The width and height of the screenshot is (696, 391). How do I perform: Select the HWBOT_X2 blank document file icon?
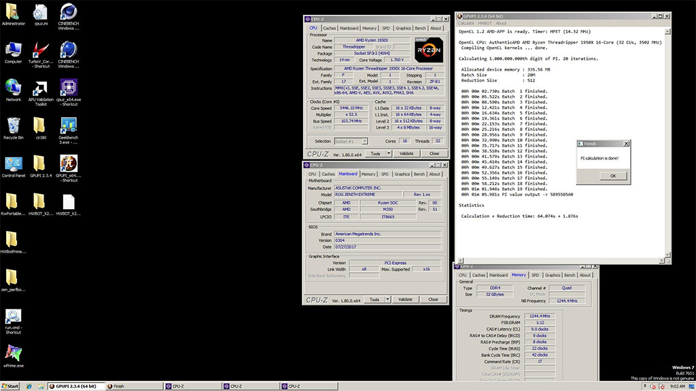(x=69, y=204)
